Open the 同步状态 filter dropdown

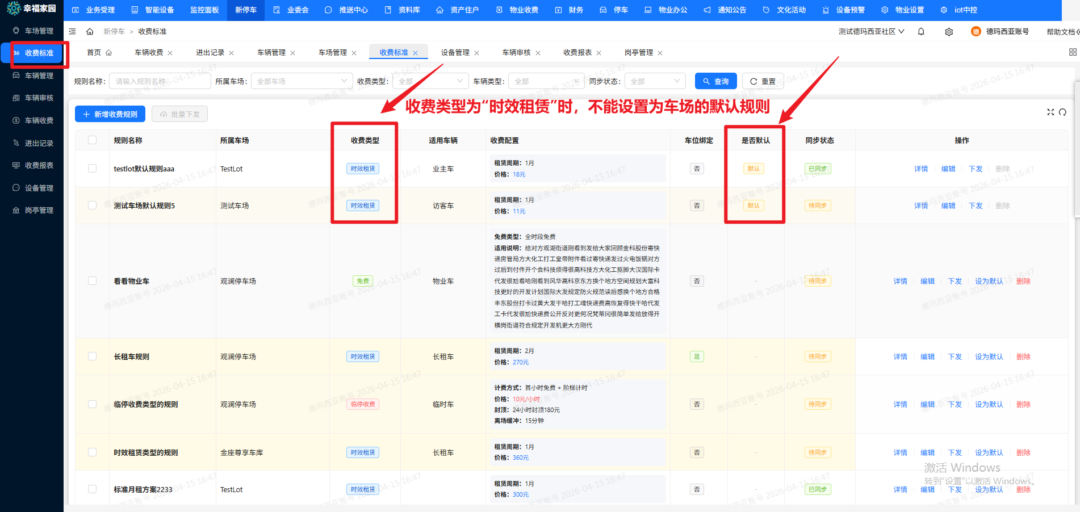click(655, 81)
